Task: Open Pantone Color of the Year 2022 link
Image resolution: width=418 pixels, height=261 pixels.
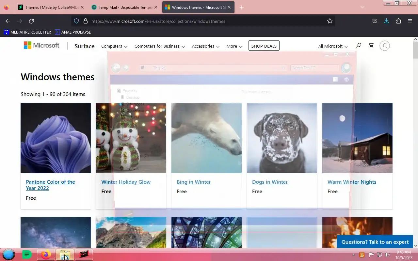Action: click(x=50, y=185)
